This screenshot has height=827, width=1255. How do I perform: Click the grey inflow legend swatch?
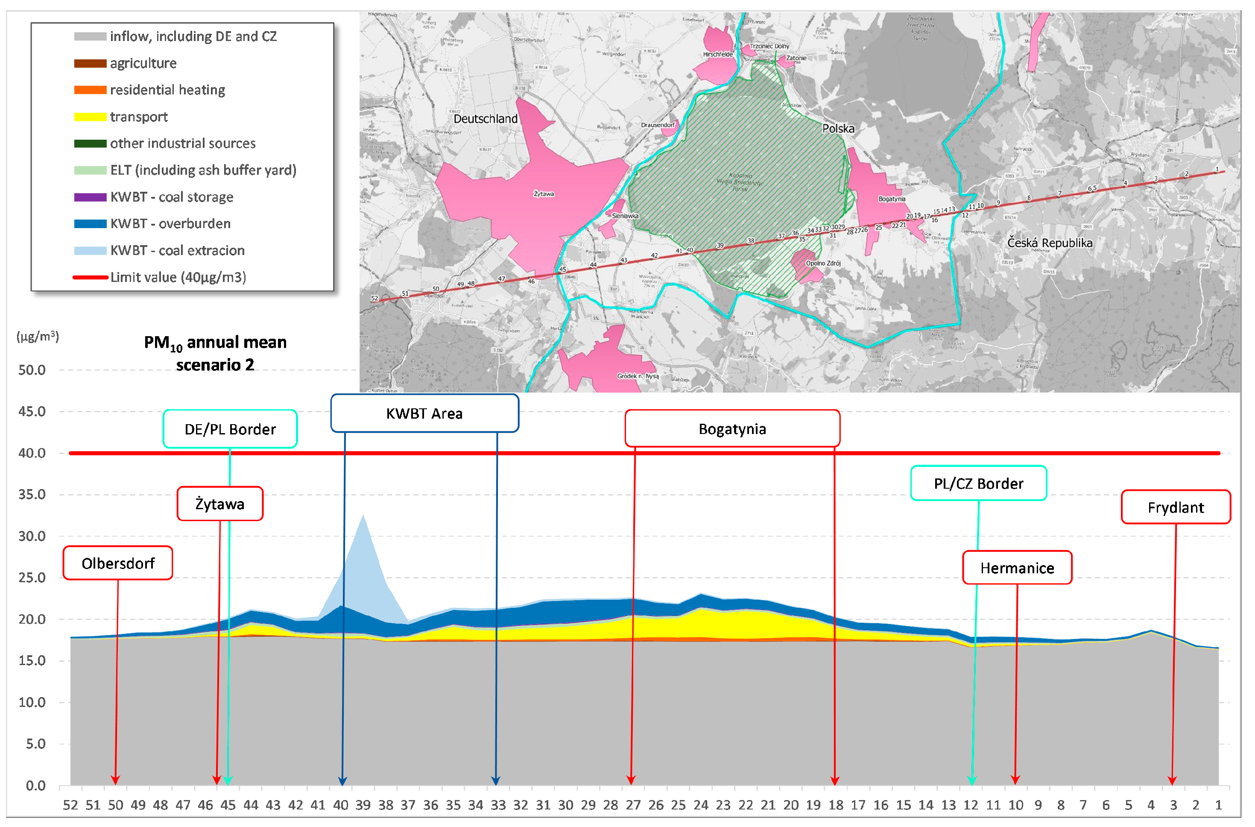(90, 36)
